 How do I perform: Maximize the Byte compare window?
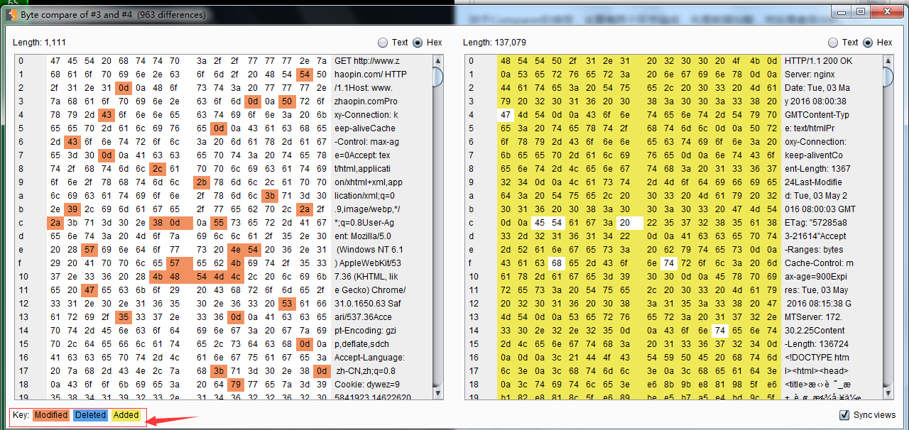click(861, 11)
